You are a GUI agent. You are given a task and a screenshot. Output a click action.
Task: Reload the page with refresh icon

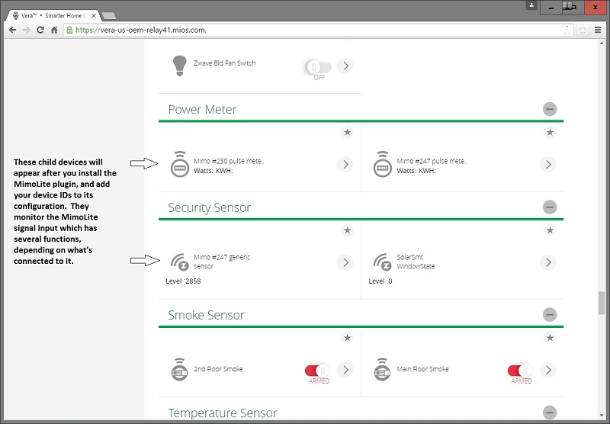[40, 30]
